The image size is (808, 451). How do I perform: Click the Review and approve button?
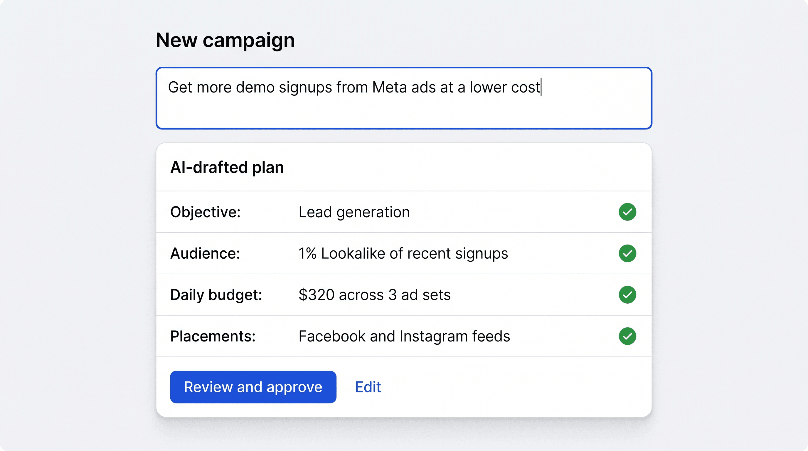[253, 387]
